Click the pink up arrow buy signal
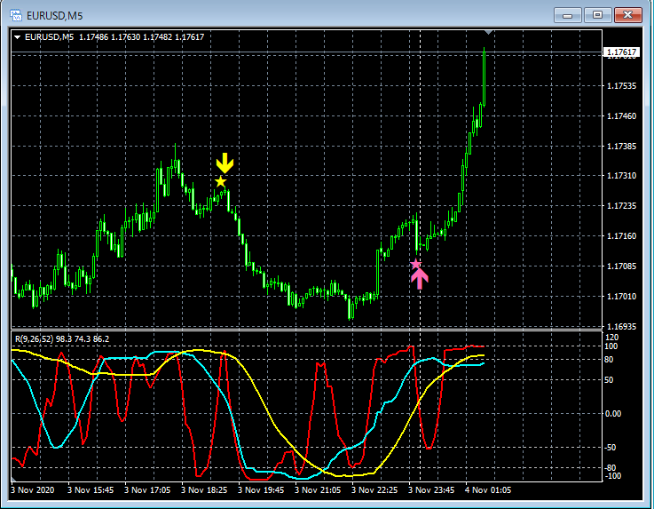Screen dimensions: 654x509 (420, 279)
